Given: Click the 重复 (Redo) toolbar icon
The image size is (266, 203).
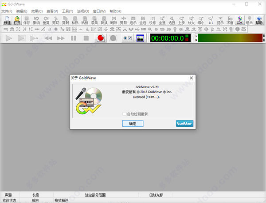Looking at the screenshot, I should coord(46,20).
